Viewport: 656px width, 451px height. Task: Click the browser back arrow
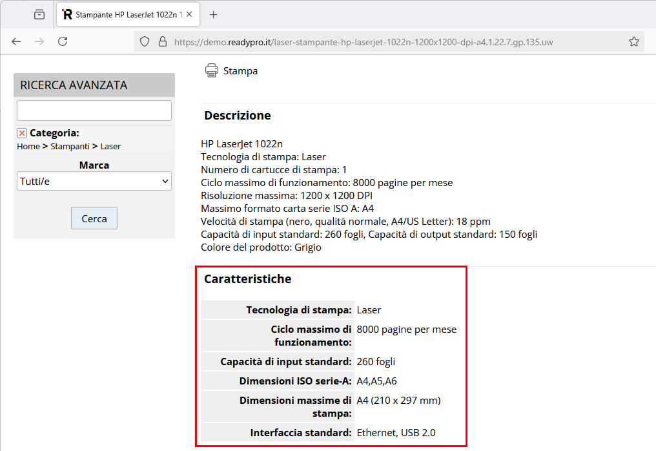(16, 41)
